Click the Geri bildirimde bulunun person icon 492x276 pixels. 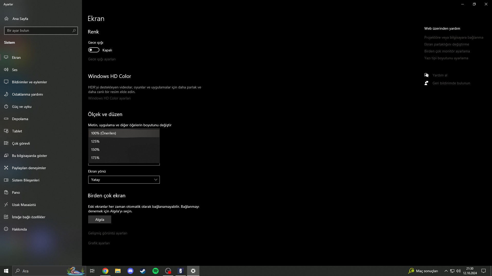(426, 83)
